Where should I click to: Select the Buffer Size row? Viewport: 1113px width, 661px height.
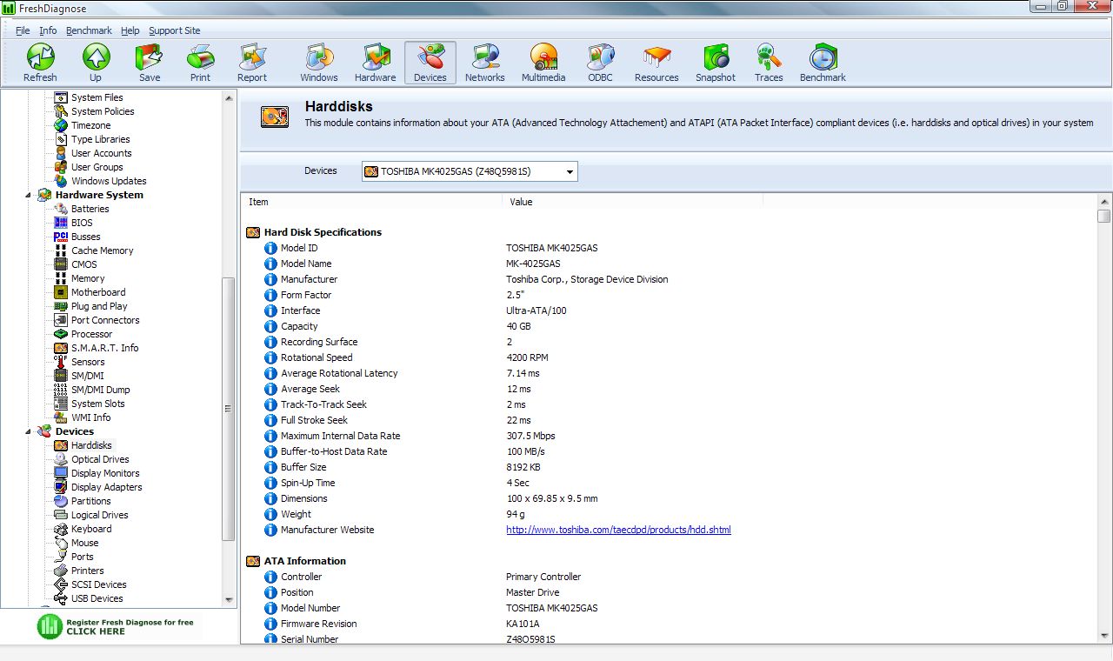pos(670,467)
